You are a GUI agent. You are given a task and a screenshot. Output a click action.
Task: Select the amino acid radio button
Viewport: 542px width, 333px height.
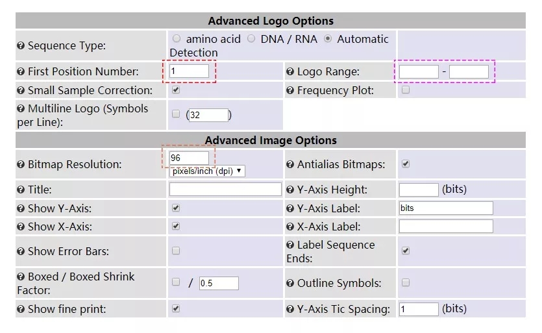click(177, 39)
